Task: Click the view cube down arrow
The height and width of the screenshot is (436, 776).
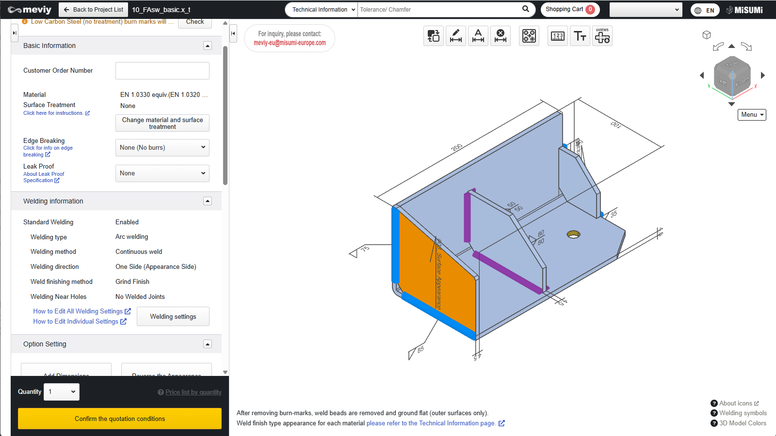Action: tap(732, 104)
